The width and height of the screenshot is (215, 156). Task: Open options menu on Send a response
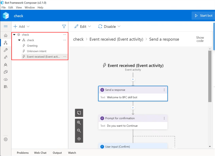(164, 90)
